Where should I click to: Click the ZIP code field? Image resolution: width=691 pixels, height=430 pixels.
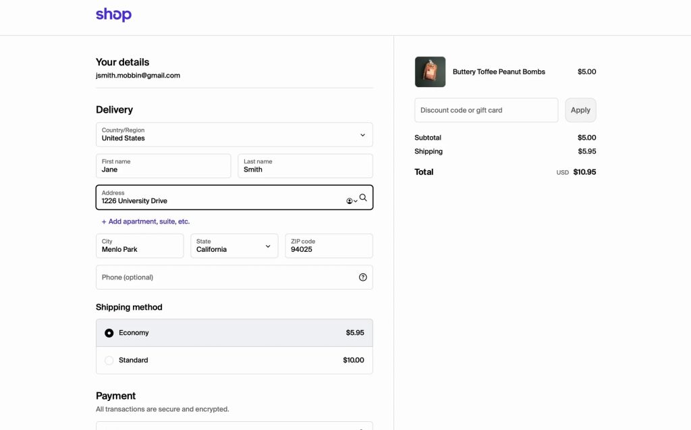329,246
